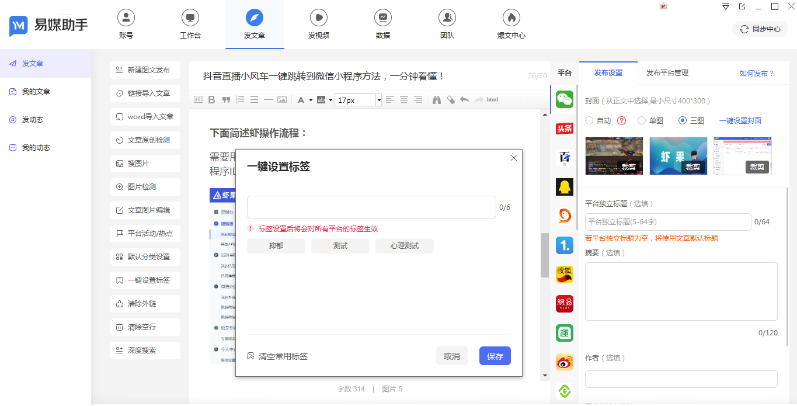Click the 虾果 cover thumbnail

678,156
